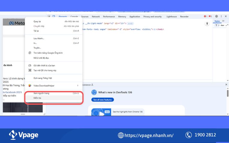
Task: Expand the collapsed body element ellipsis
Action: [x=154, y=29]
